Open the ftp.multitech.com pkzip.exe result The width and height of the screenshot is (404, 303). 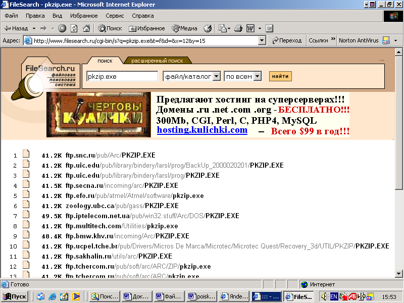point(122,226)
